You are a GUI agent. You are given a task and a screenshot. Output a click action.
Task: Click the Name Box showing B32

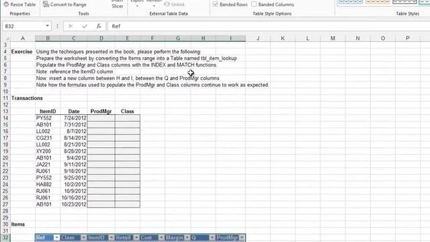pyautogui.click(x=24, y=26)
